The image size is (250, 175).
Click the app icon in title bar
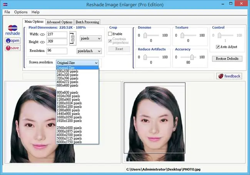tap(5, 4)
